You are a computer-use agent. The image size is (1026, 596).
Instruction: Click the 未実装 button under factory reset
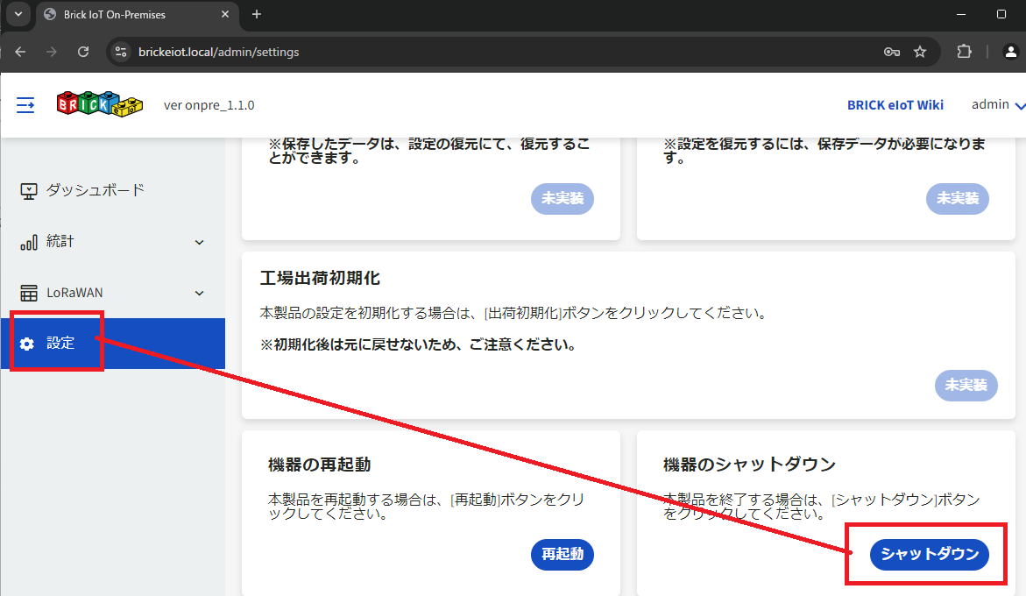click(x=966, y=385)
